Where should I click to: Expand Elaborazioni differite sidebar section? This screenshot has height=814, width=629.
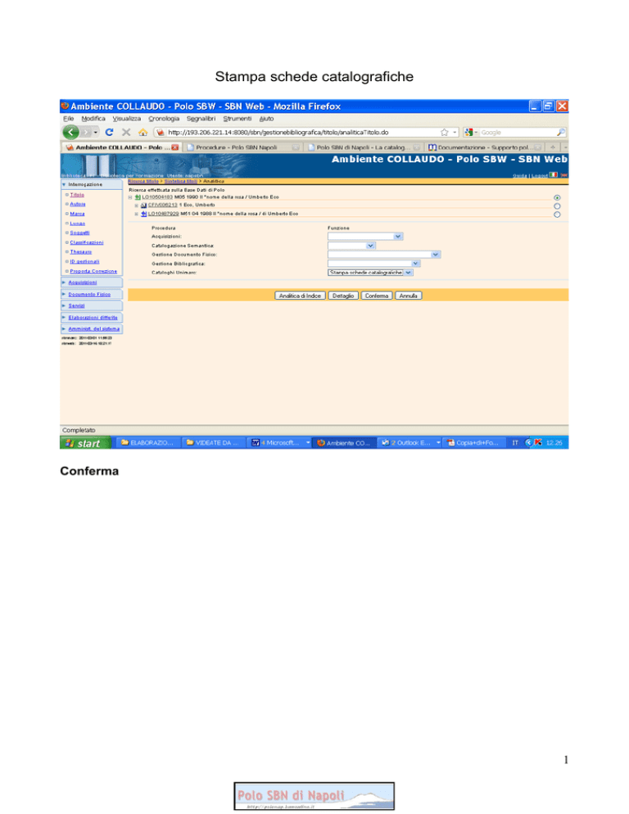click(64, 317)
